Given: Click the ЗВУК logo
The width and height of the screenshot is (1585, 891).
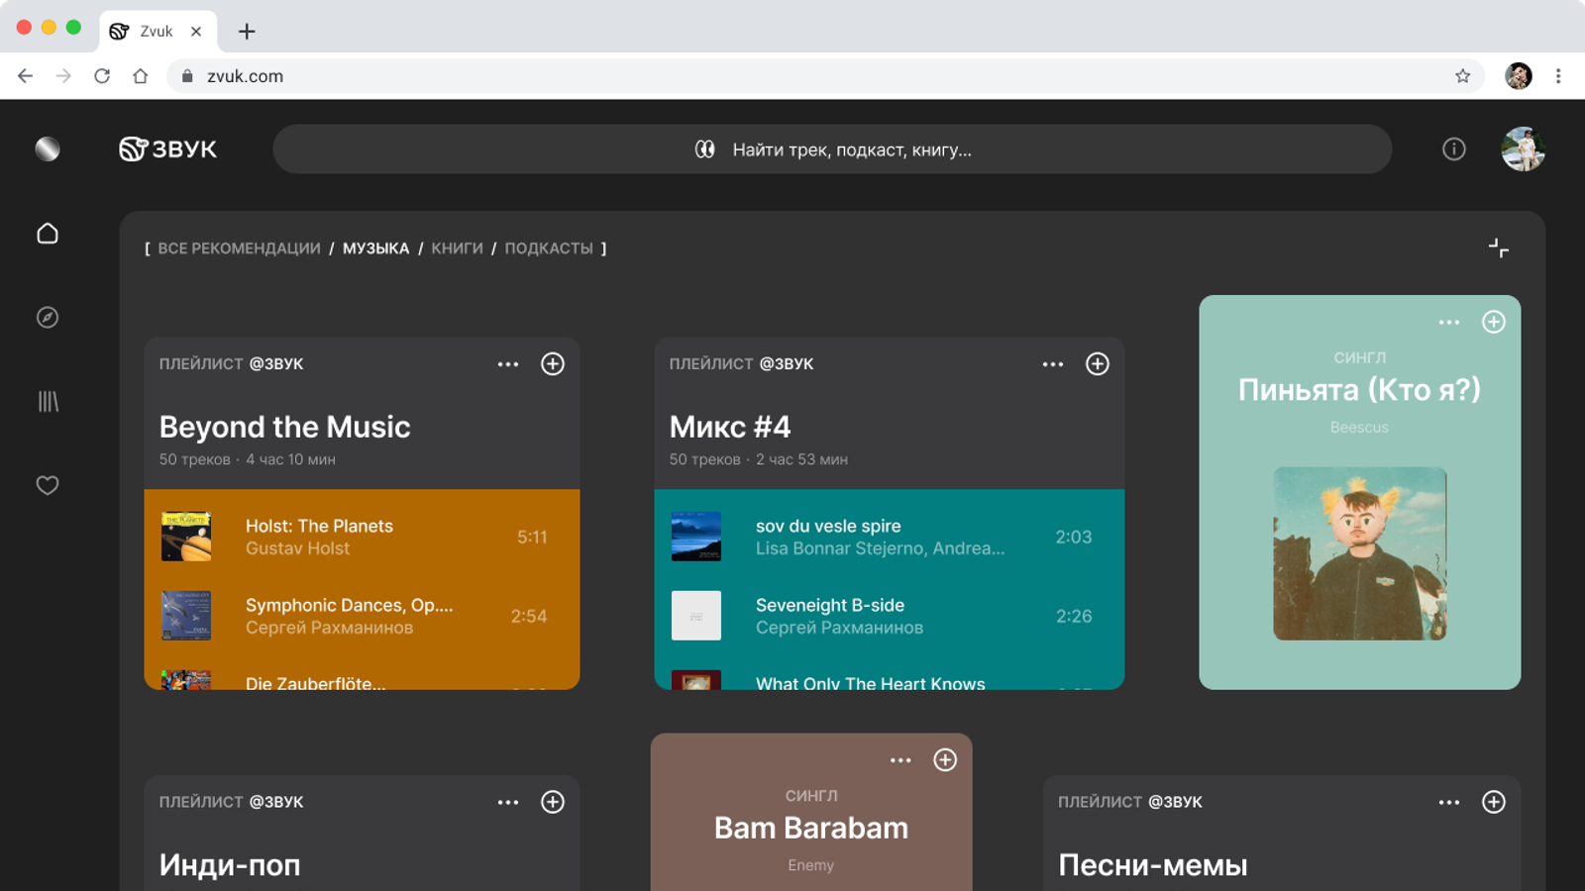Looking at the screenshot, I should click(168, 149).
